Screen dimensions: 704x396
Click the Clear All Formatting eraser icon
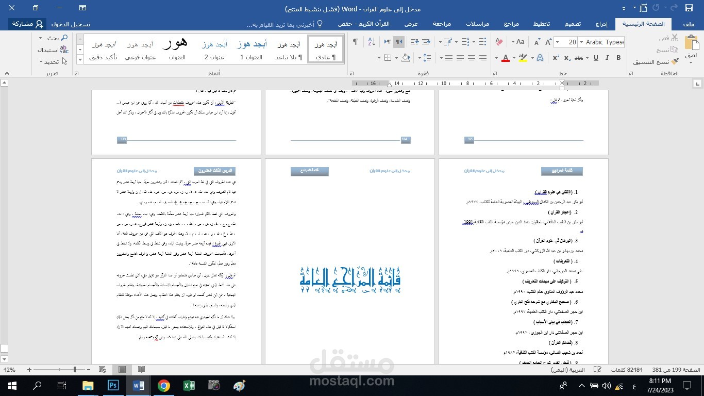(x=499, y=42)
